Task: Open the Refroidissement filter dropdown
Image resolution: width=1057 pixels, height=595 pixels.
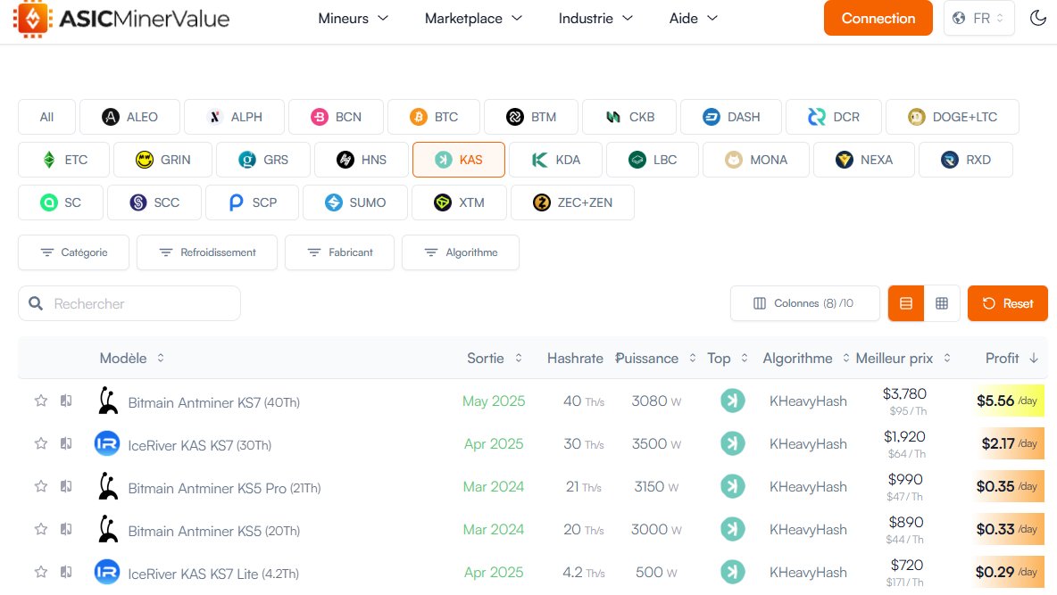Action: pos(206,252)
